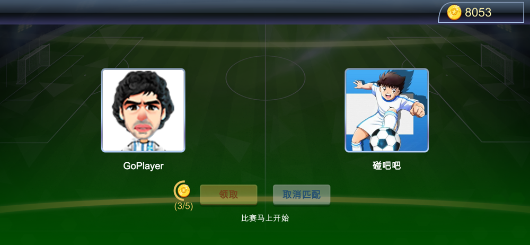Tap the soccer ball in opponent's avatar
530x245 pixels.
[x=385, y=139]
